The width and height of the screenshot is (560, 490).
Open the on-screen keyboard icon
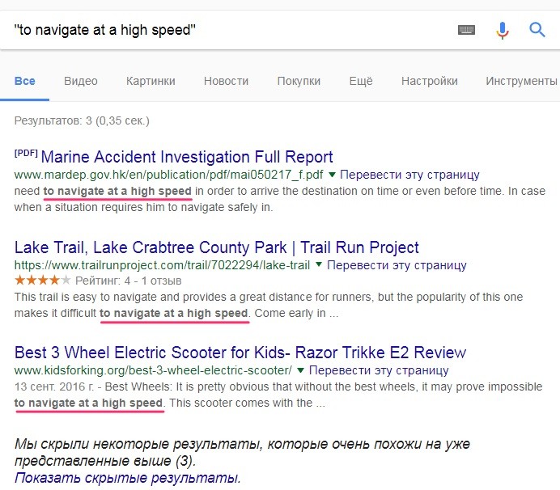click(x=466, y=30)
